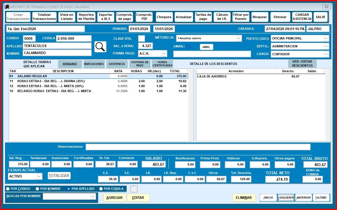337x210 pixels.
Task: Open Cálculo de I.R.
Action: click(x=222, y=17)
